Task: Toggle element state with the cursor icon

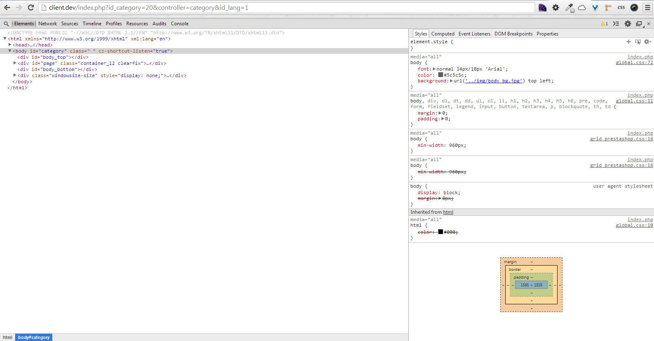Action: coord(638,42)
